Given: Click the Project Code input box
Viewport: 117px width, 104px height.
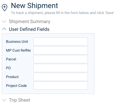Looking at the screenshot, I should point(61,86).
